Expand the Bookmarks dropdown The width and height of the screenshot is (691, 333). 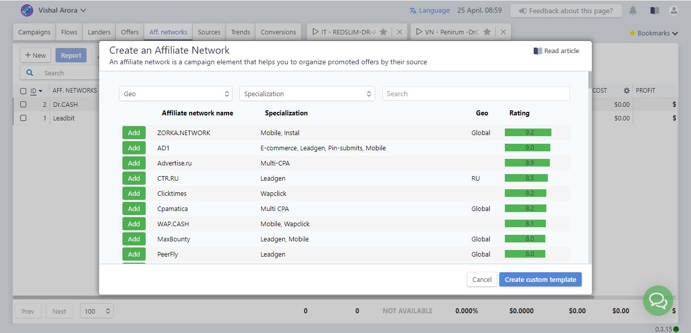pyautogui.click(x=653, y=33)
